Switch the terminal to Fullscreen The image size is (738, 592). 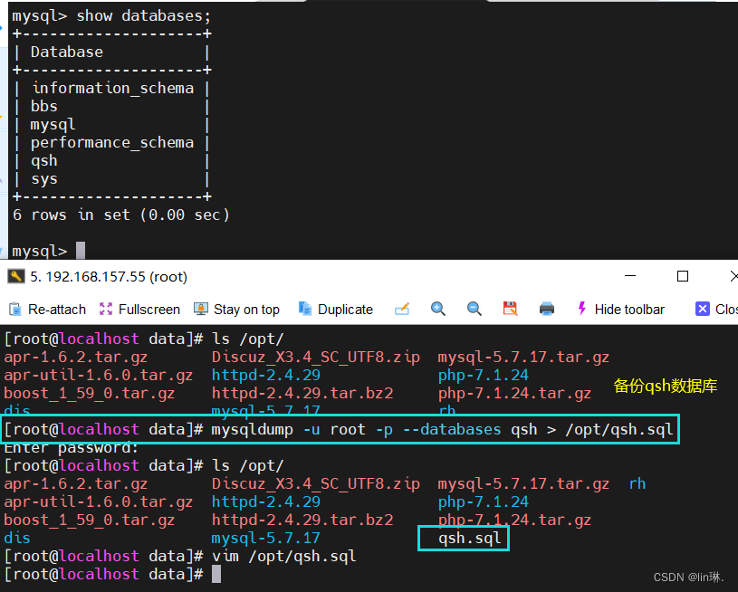pos(139,310)
